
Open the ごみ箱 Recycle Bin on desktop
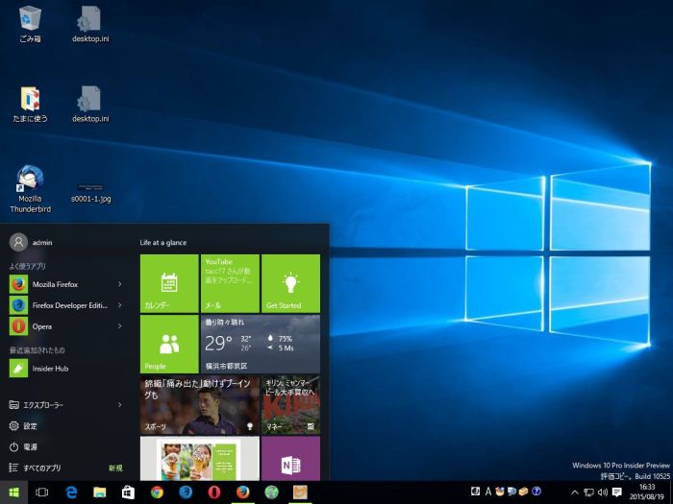pos(30,23)
